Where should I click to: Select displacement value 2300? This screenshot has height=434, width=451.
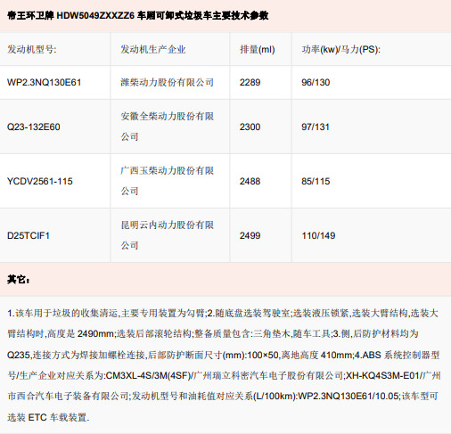pyautogui.click(x=250, y=127)
